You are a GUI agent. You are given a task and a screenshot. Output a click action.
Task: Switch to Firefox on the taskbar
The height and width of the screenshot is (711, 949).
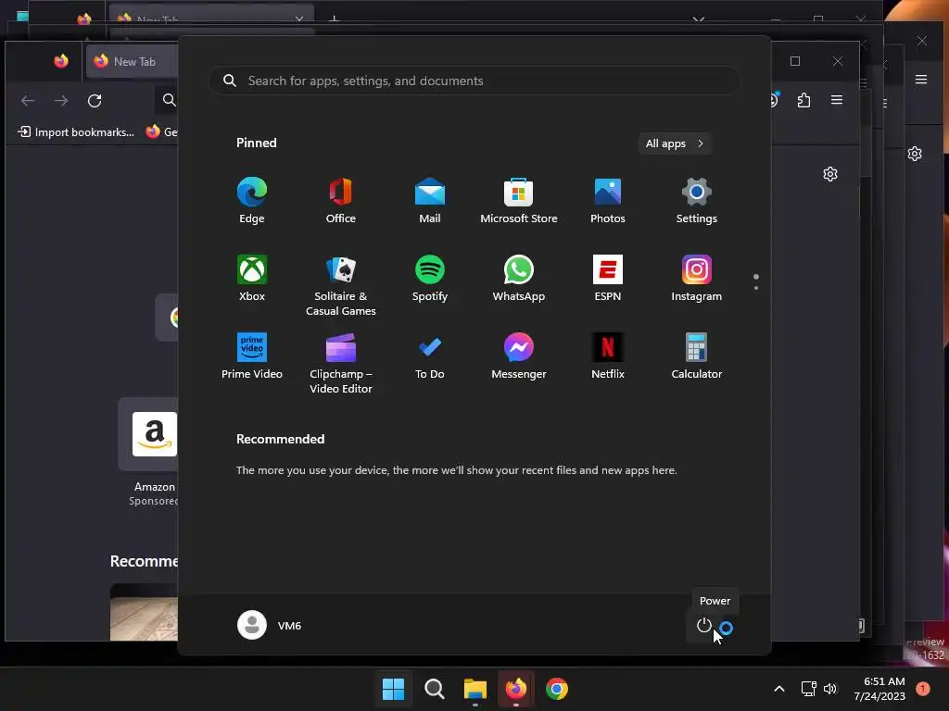(x=515, y=689)
